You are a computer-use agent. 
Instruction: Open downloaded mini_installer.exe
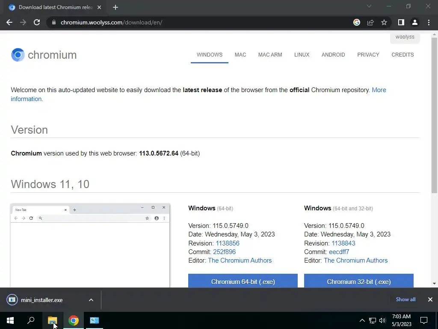tap(41, 300)
